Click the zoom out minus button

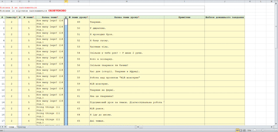click(254, 131)
